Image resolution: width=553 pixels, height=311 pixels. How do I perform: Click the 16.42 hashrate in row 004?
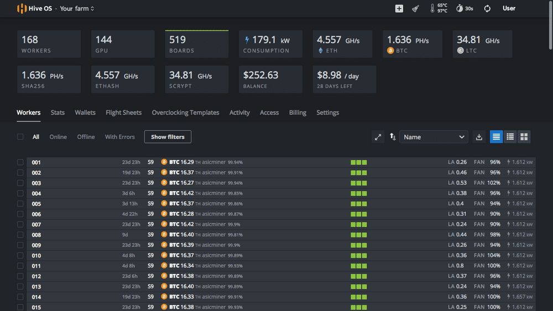(187, 193)
